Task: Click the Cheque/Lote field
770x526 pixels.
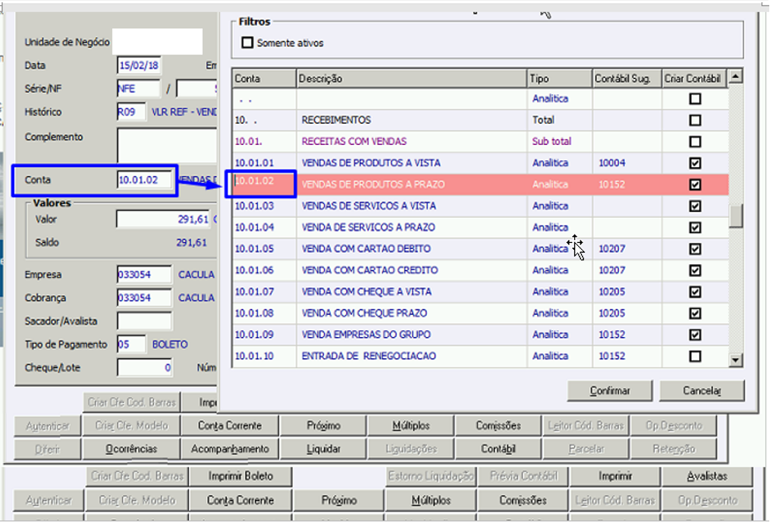Action: coord(144,367)
